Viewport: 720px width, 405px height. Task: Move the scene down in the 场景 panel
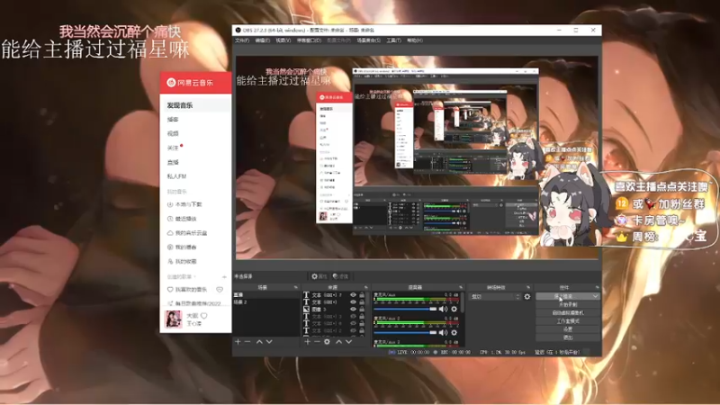[x=269, y=342]
